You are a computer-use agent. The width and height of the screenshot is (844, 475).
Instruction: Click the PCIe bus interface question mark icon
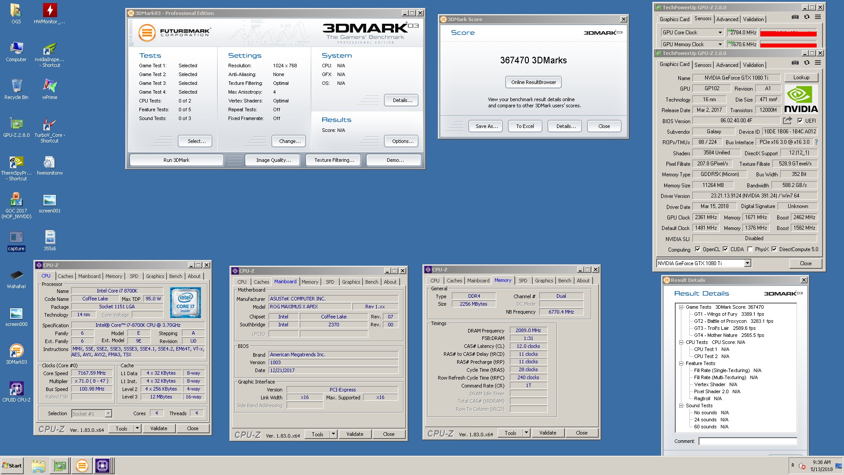click(x=816, y=142)
